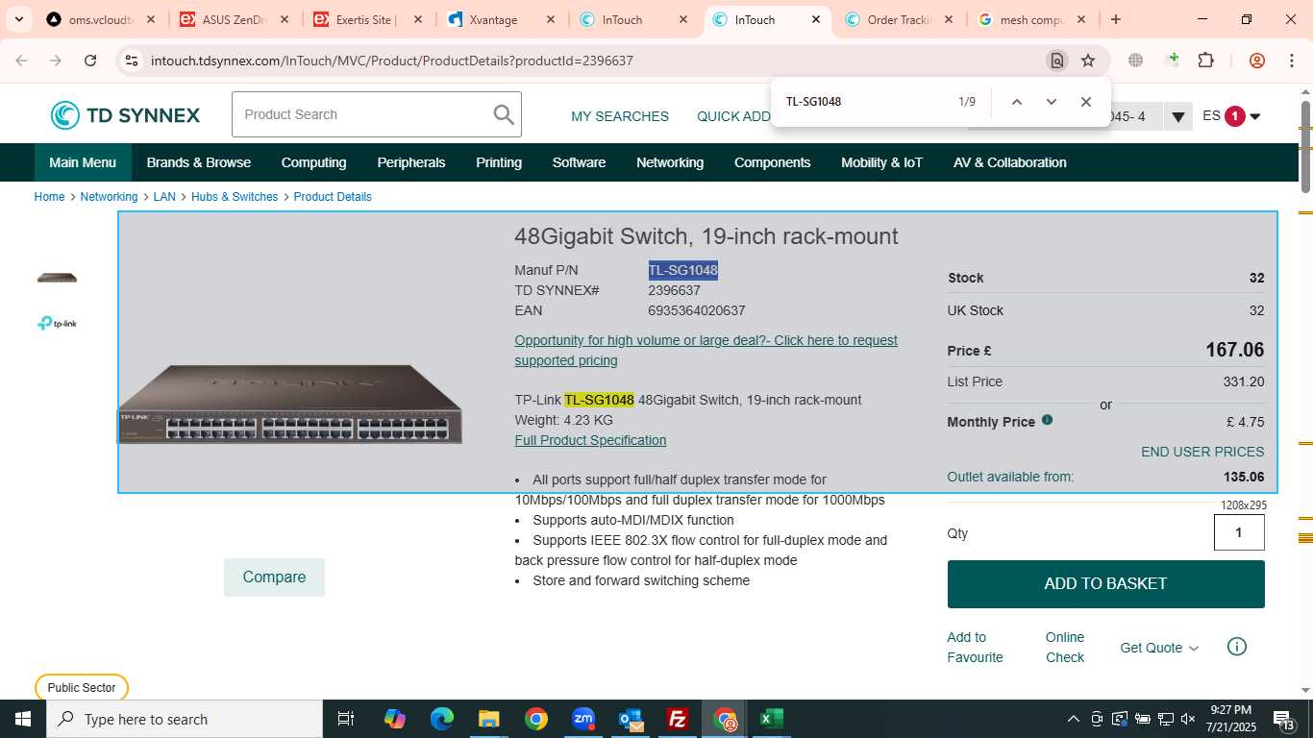
Task: Open the tab search chevron in Chrome
Action: [x=18, y=19]
